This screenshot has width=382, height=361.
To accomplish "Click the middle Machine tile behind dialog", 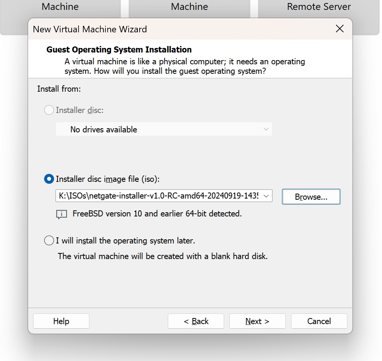I will click(189, 7).
